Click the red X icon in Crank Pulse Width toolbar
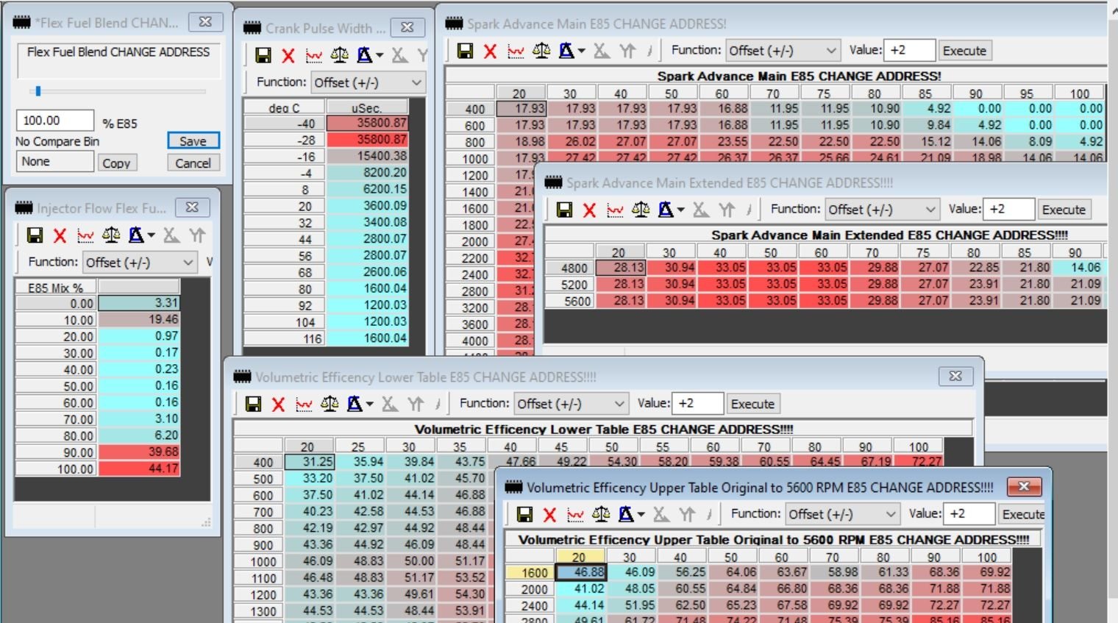 [288, 55]
